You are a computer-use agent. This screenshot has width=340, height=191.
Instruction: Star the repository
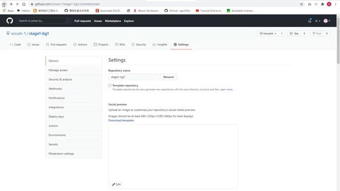coord(294,33)
